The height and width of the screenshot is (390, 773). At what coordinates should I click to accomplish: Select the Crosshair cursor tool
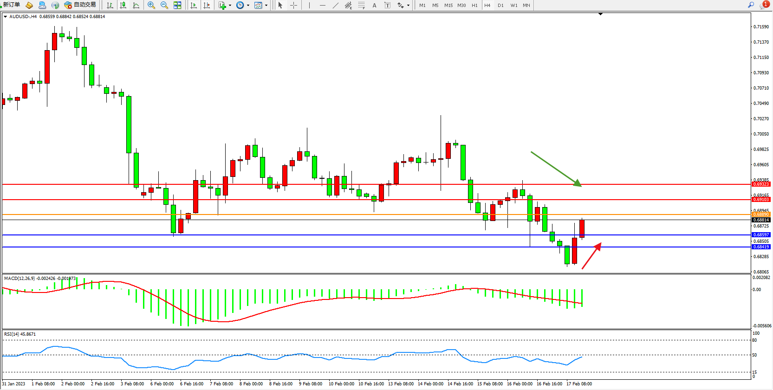pyautogui.click(x=293, y=5)
